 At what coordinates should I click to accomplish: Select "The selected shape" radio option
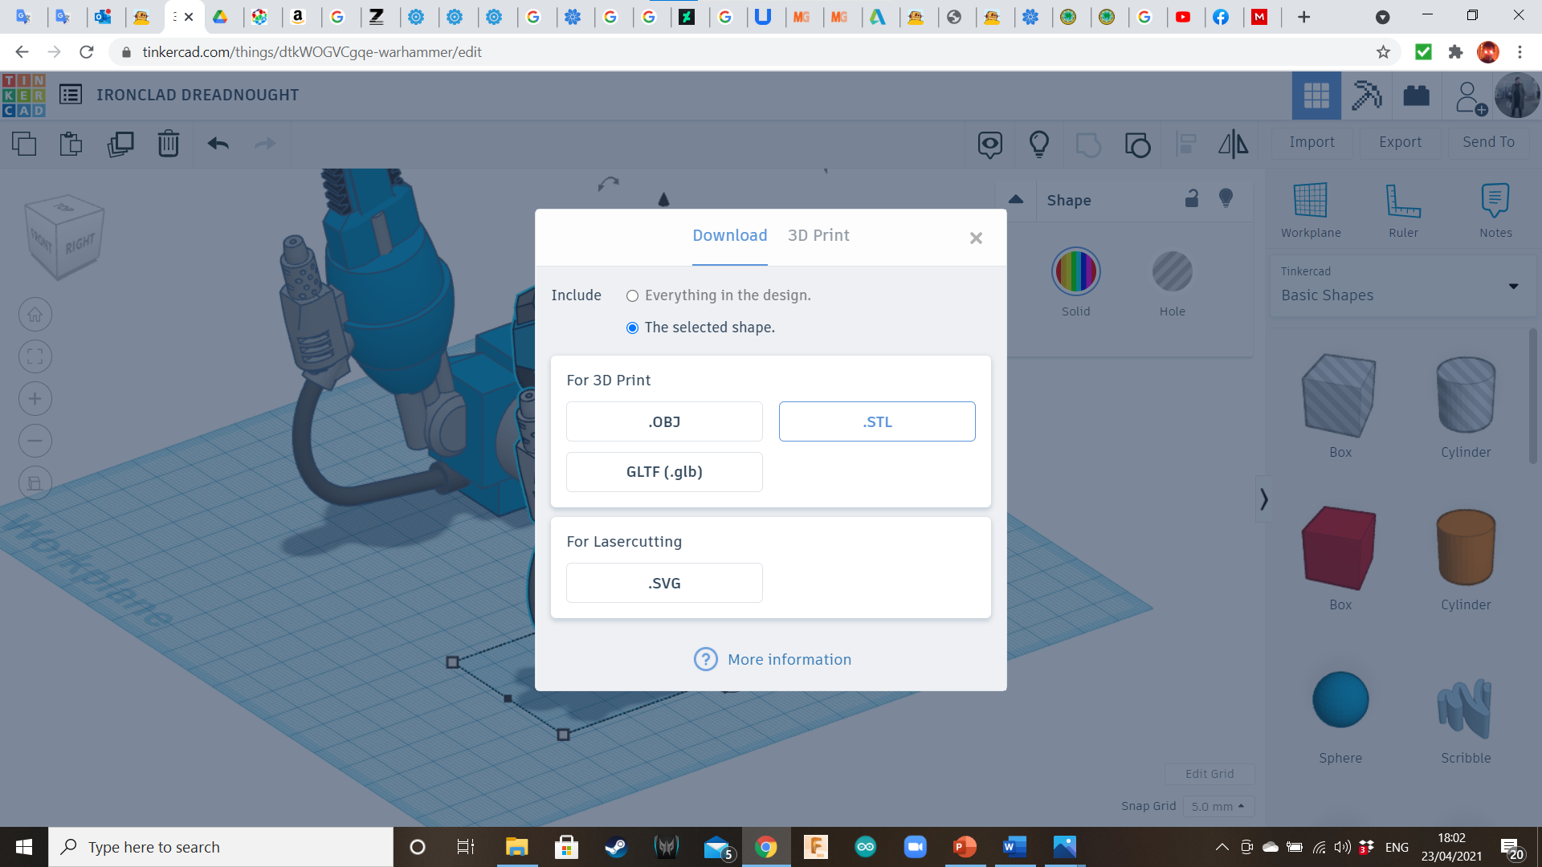point(632,328)
